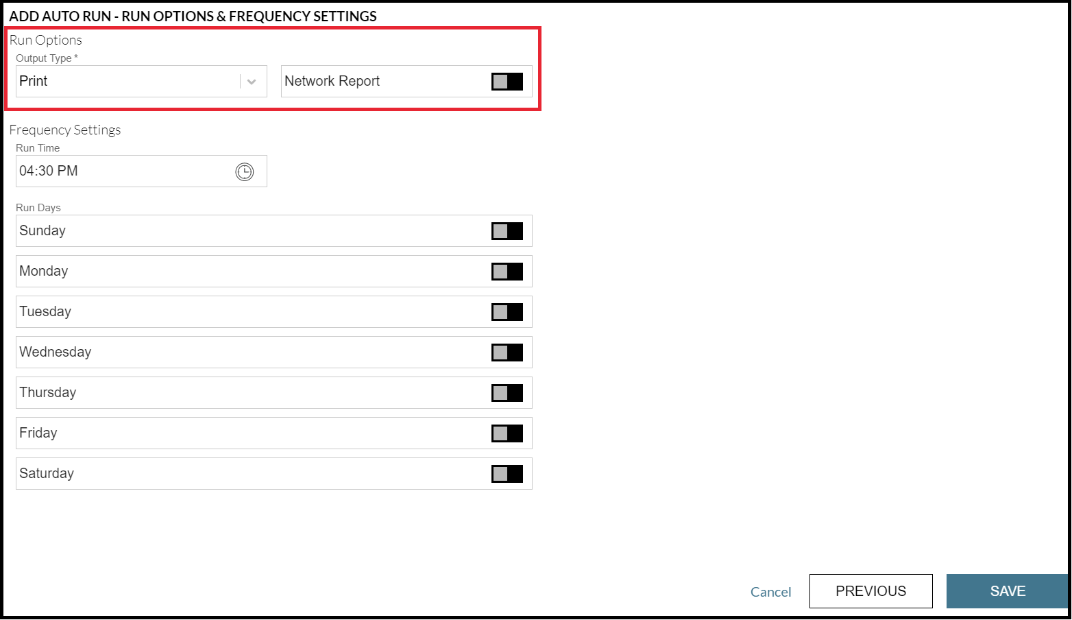The image size is (1072, 620).
Task: Click the SAVE button
Action: tap(1008, 591)
